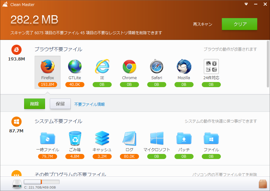Screen dimensions: 270x191
Task: Open the ログ log files icon
Action: click(x=129, y=139)
